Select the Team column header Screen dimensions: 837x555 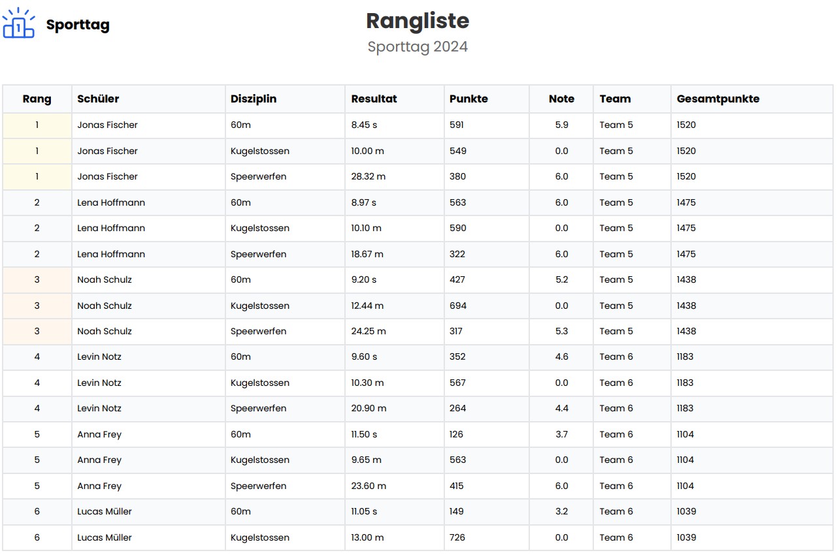point(615,99)
